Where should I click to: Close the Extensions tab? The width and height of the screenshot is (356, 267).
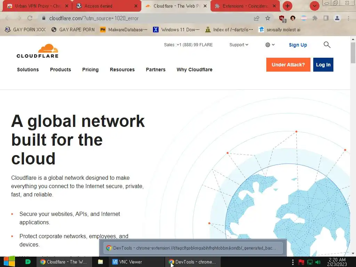[274, 6]
